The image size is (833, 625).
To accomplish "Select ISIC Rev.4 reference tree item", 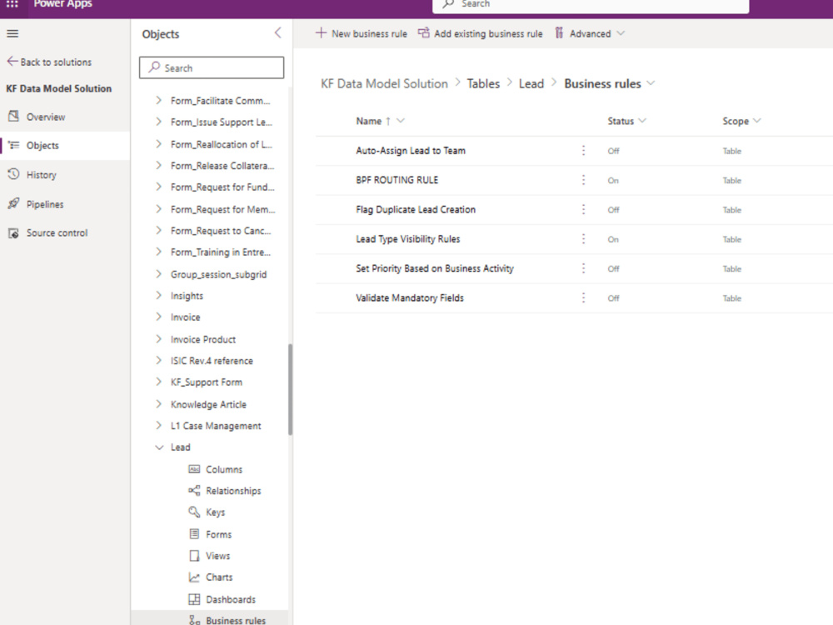I will click(212, 361).
